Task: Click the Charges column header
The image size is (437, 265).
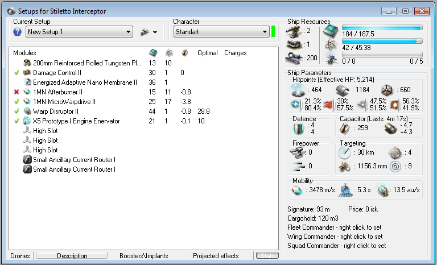Action: 236,53
